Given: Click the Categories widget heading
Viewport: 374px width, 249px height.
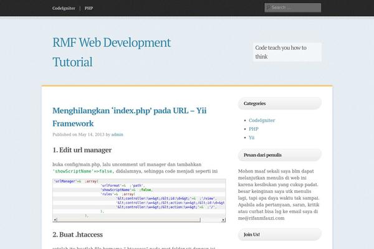Looking at the screenshot, I should click(x=280, y=103).
